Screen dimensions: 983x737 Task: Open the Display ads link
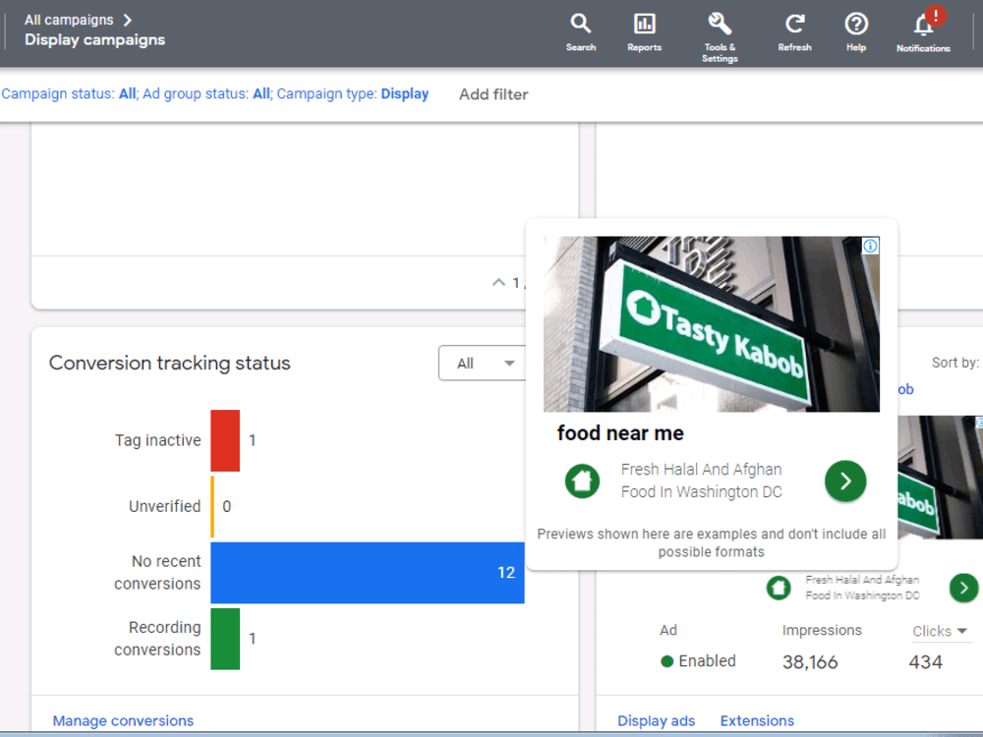point(656,720)
